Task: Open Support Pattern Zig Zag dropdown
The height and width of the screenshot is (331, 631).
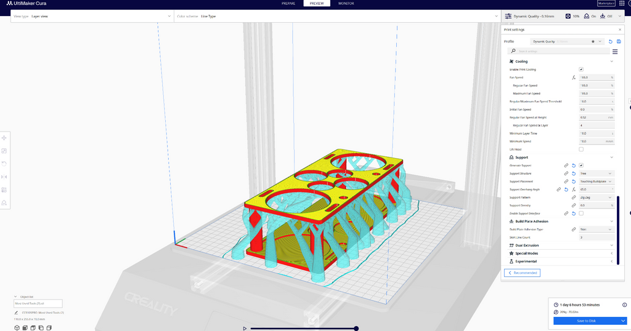Action: [x=596, y=197]
